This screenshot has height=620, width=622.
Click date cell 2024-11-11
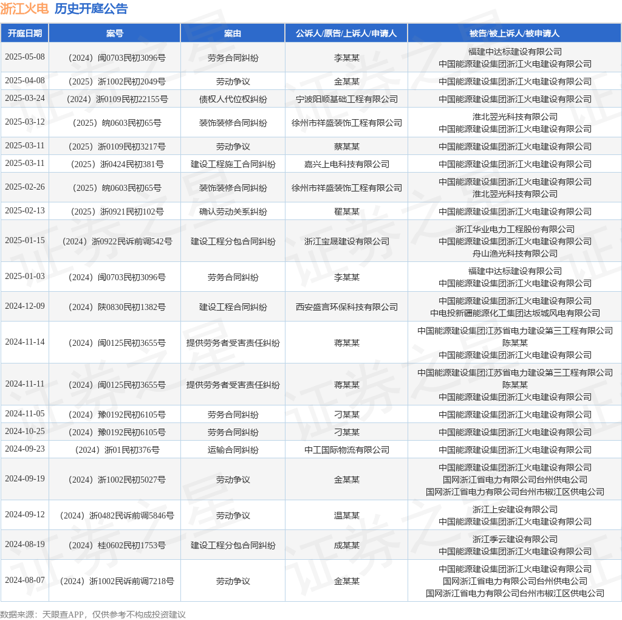tap(24, 384)
